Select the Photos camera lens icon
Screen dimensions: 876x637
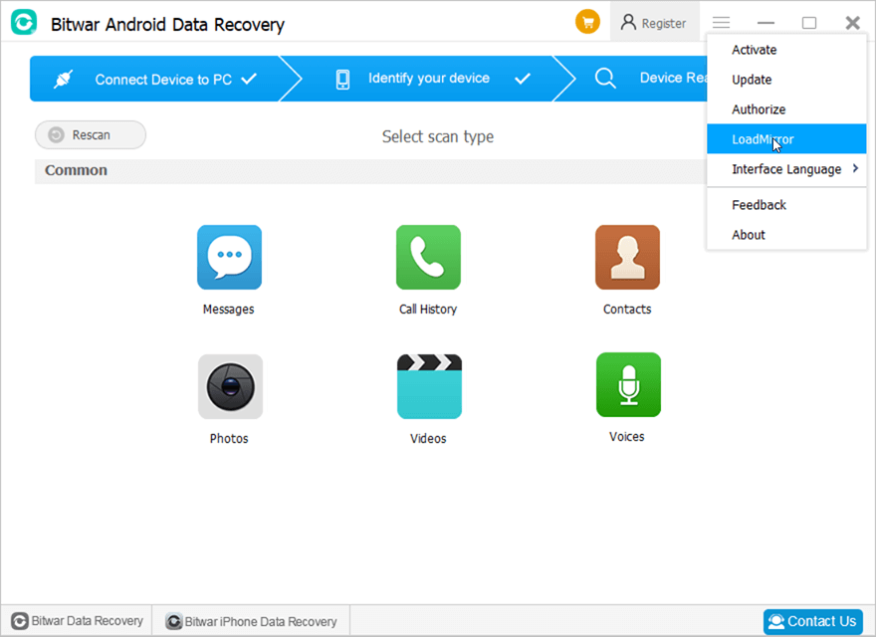(230, 386)
